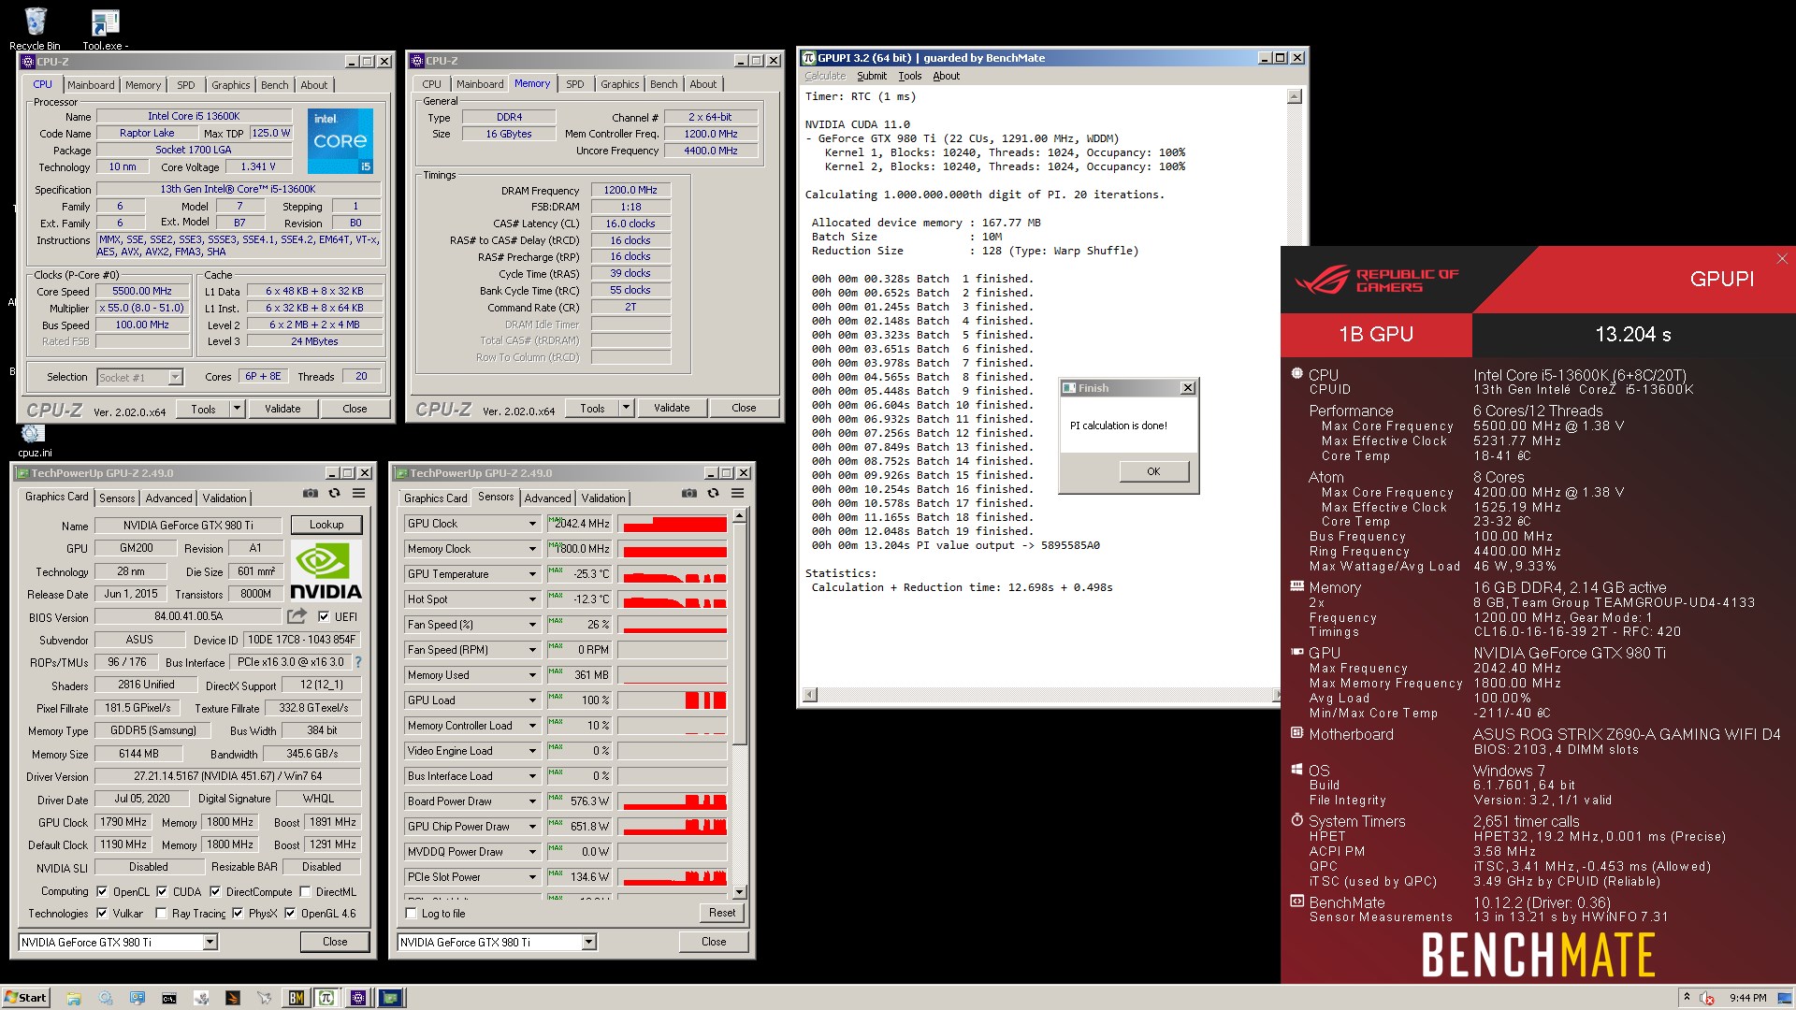Click Close button in left GPU-Z window
1796x1010 pixels.
coord(335,942)
